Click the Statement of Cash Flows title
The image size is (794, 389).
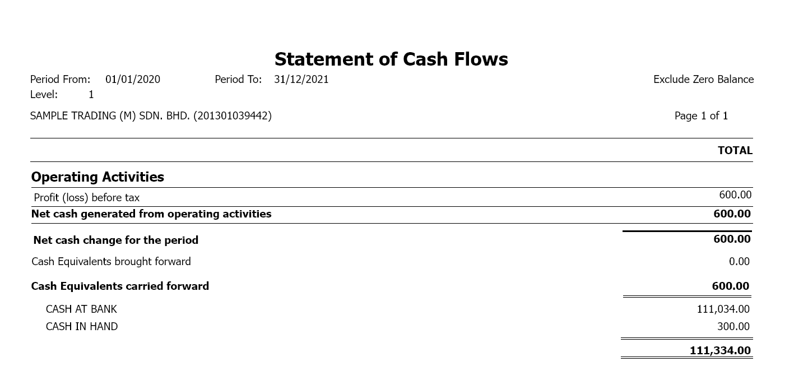coord(391,59)
